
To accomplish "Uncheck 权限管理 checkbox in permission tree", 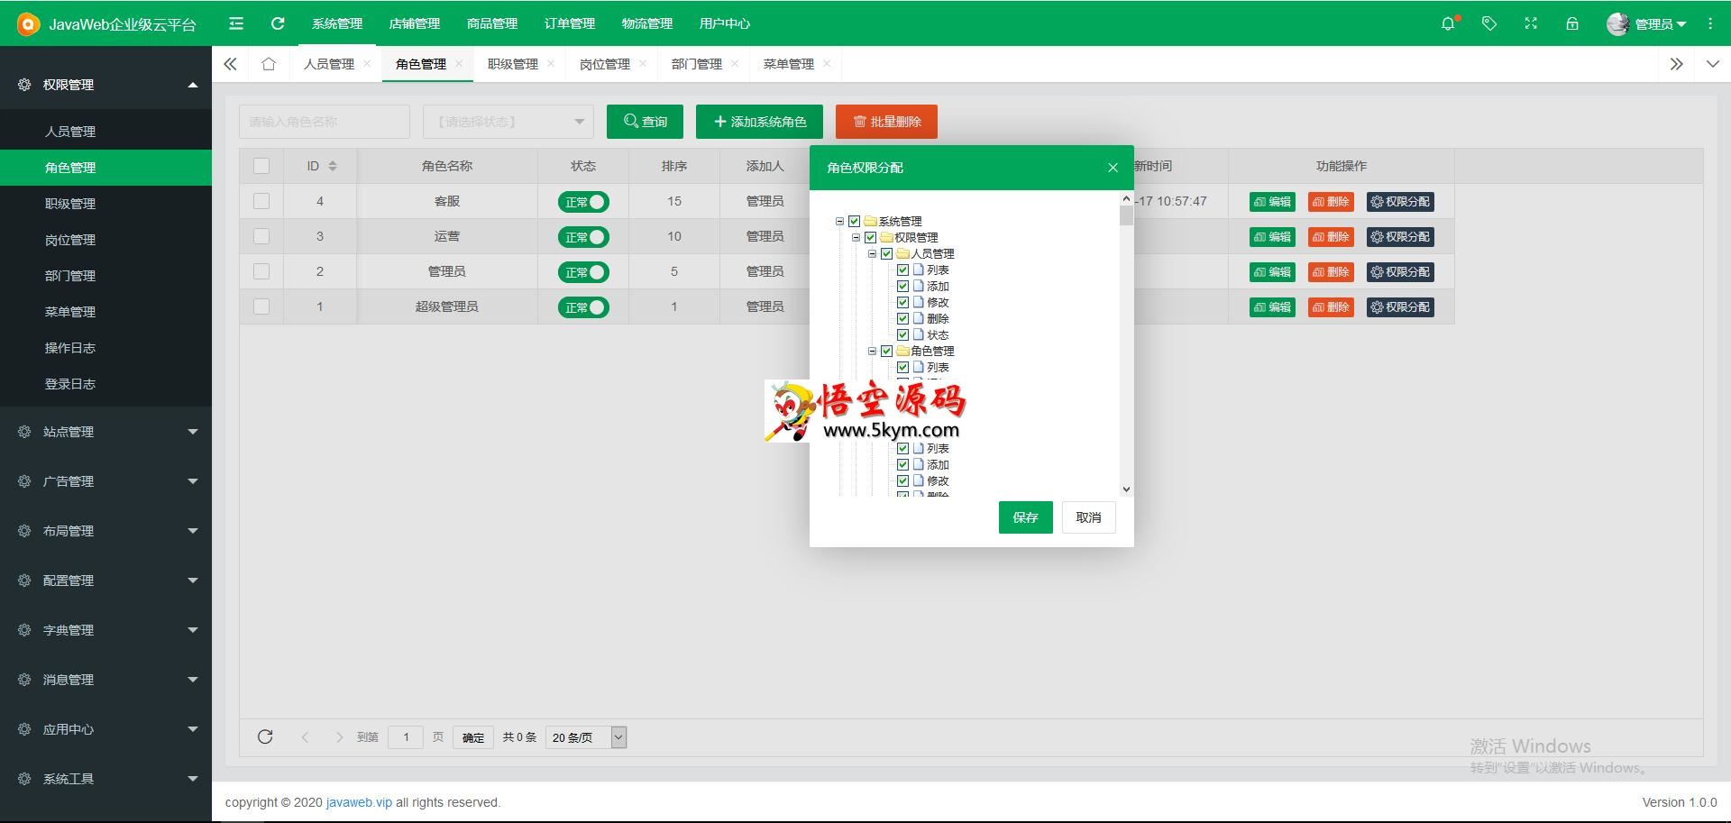I will (871, 237).
